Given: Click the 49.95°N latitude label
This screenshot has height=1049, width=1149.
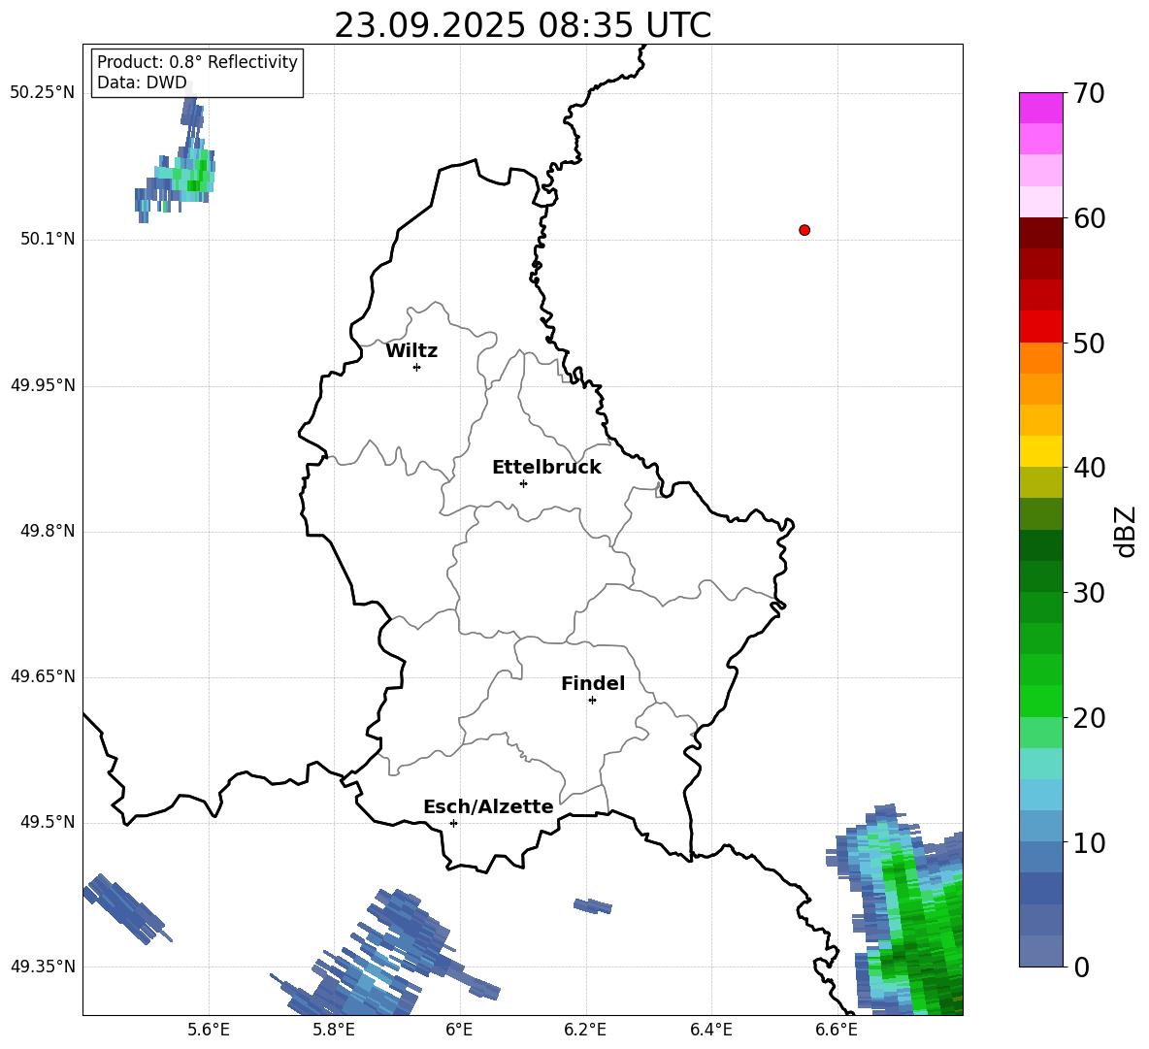Looking at the screenshot, I should [43, 385].
